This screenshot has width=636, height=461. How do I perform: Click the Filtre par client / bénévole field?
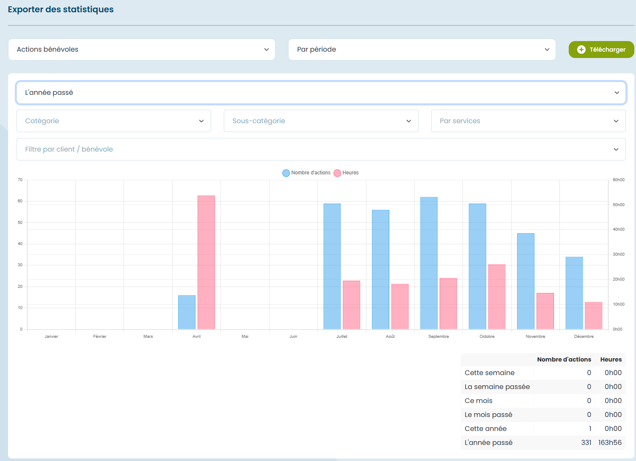[x=321, y=149]
